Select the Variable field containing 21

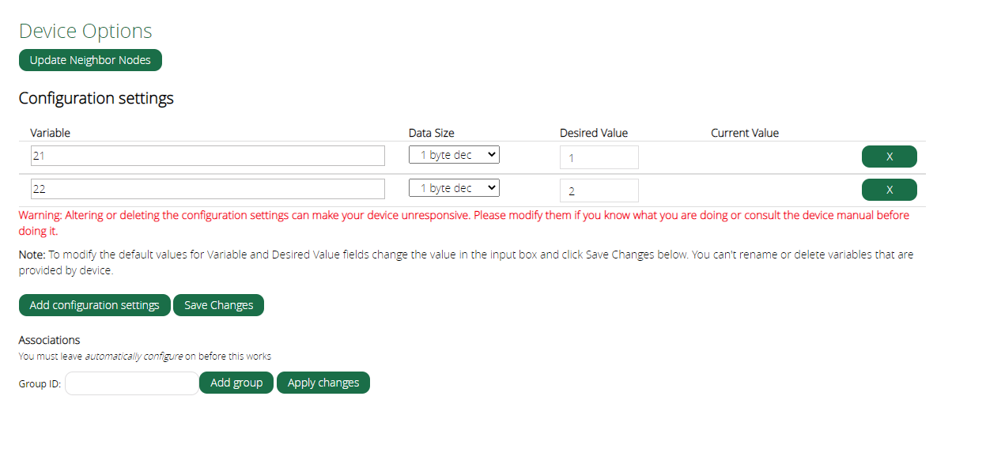(x=208, y=156)
